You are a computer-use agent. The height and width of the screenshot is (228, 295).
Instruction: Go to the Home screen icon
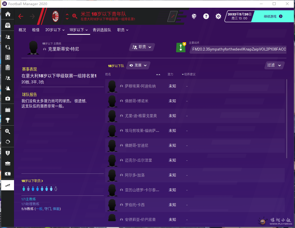(x=8, y=14)
